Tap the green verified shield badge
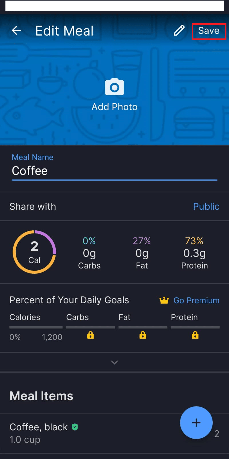This screenshot has width=229, height=459. click(75, 427)
